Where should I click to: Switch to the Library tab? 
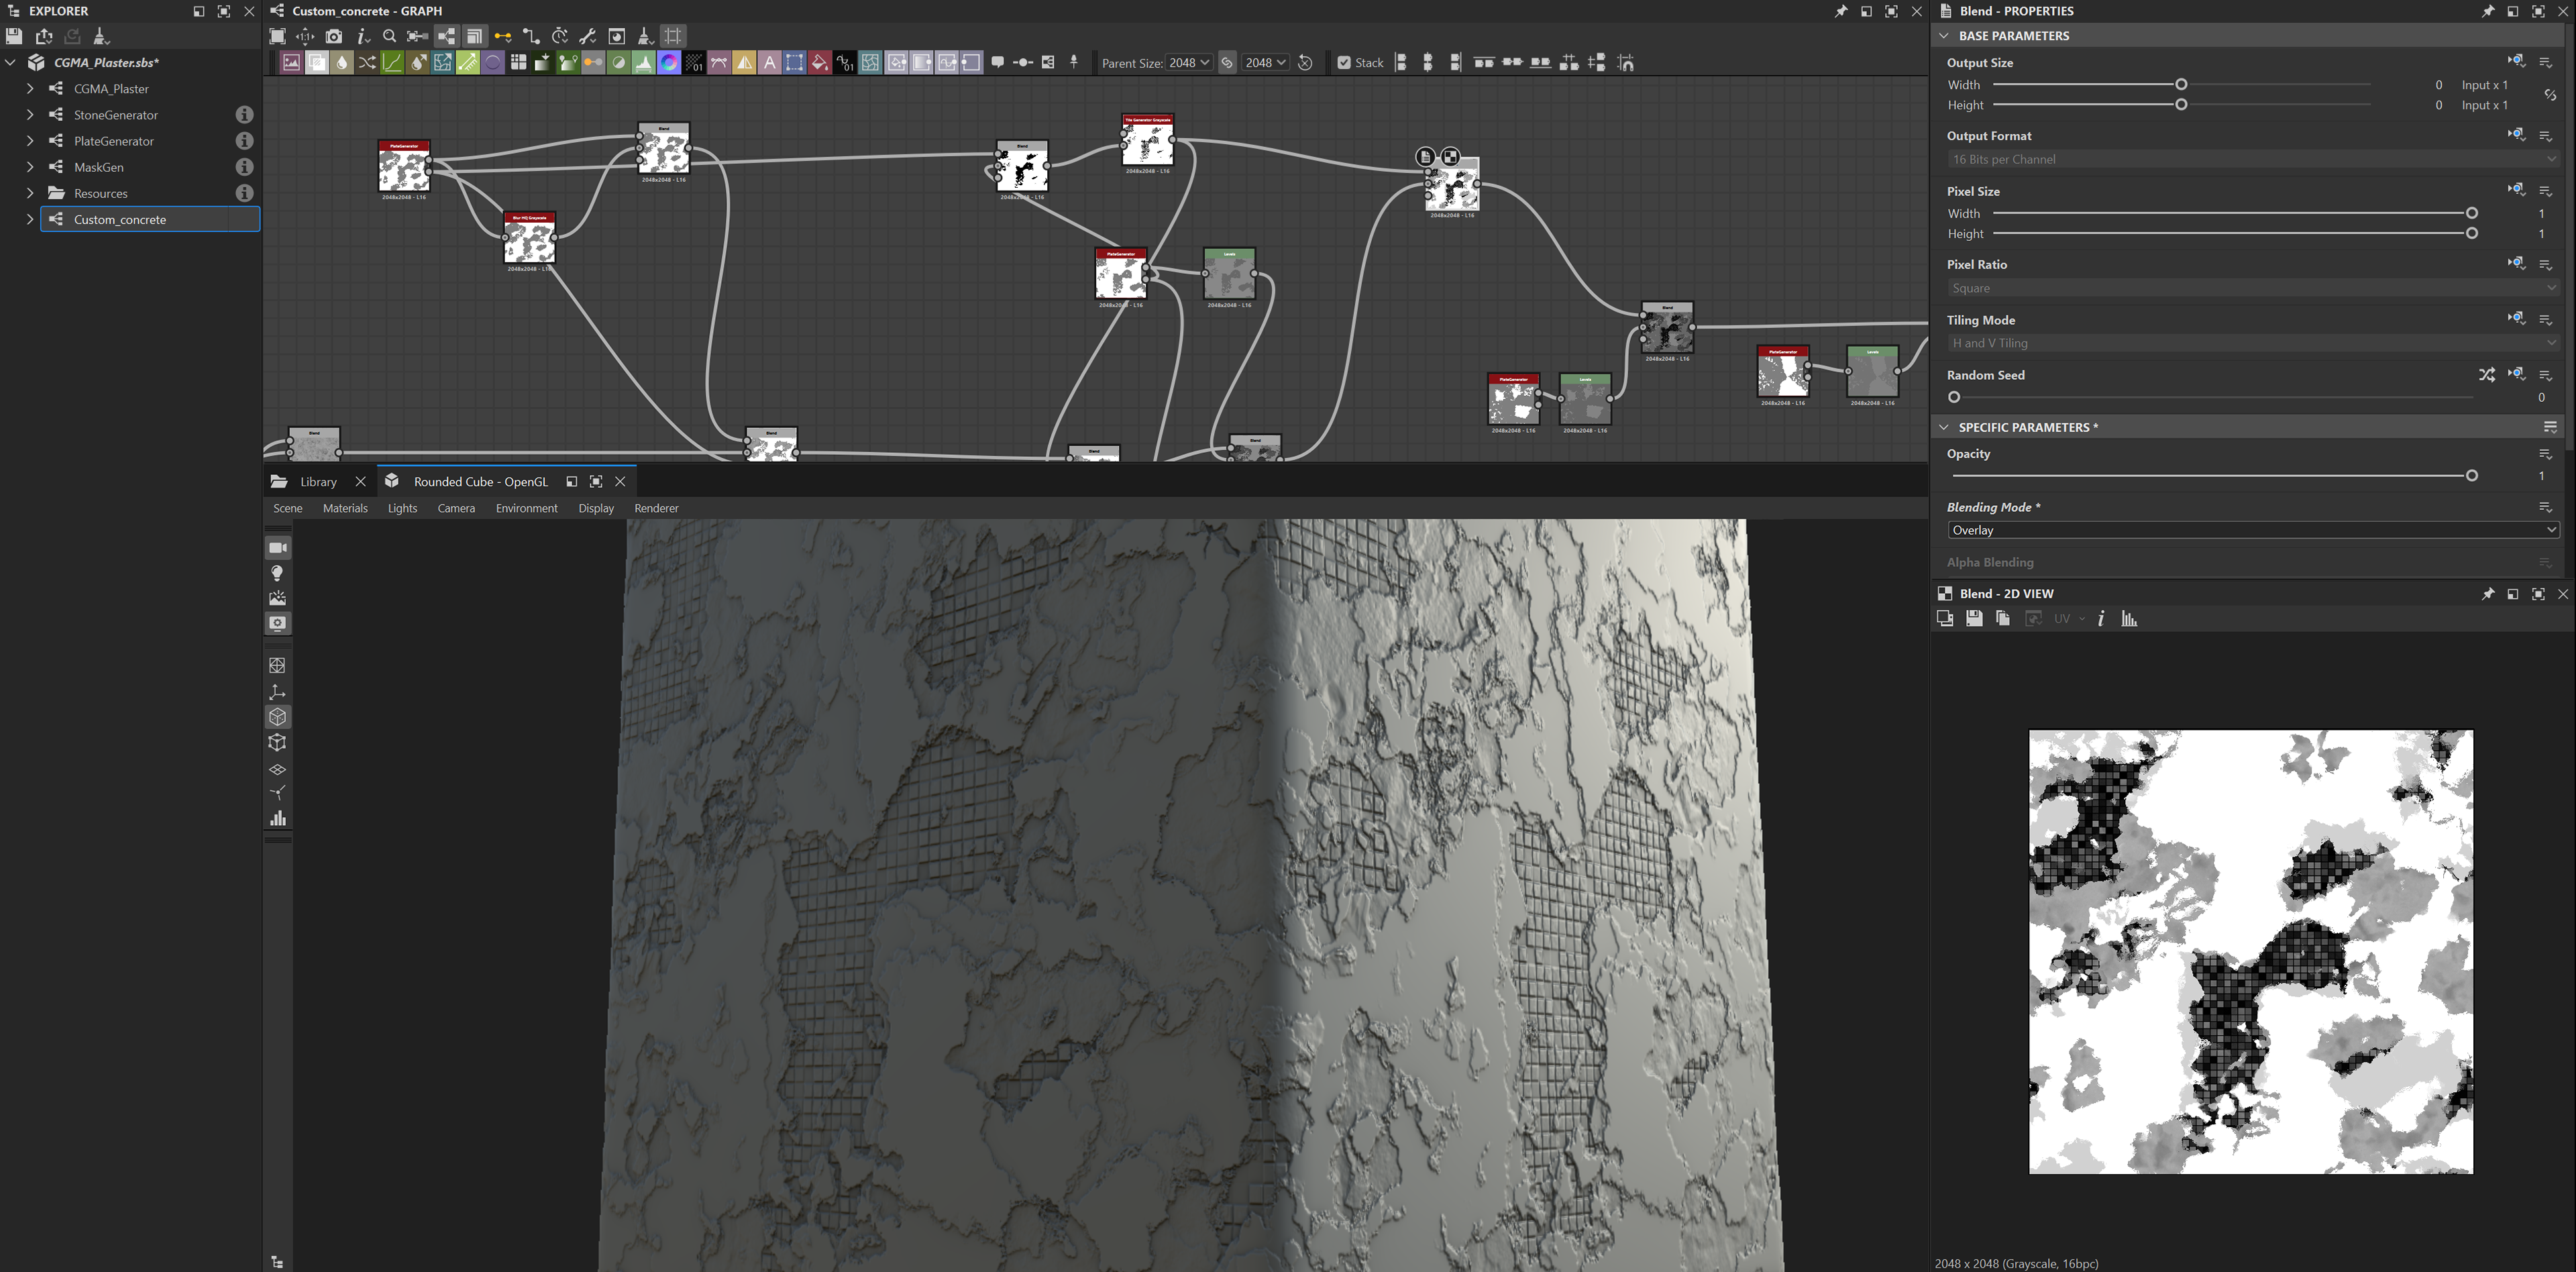(x=318, y=482)
